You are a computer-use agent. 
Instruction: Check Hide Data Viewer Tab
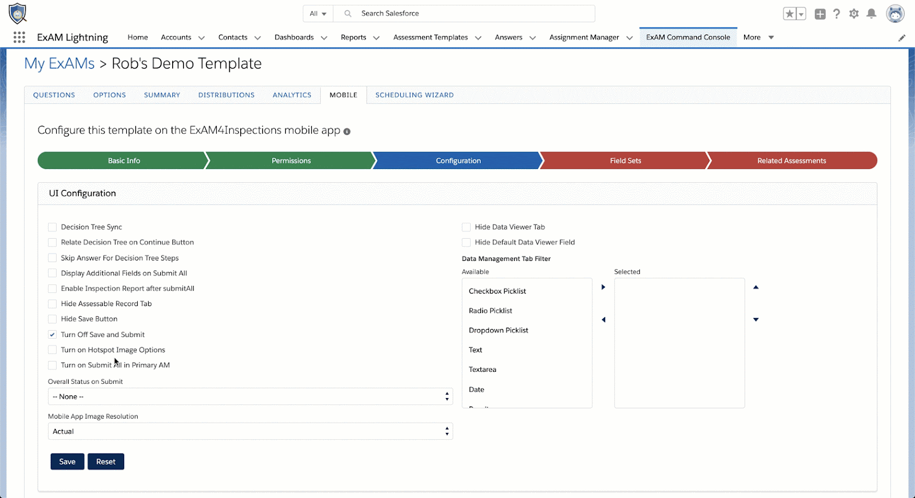pyautogui.click(x=466, y=227)
